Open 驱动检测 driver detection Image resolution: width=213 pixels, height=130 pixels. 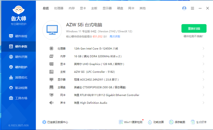pos(18,88)
